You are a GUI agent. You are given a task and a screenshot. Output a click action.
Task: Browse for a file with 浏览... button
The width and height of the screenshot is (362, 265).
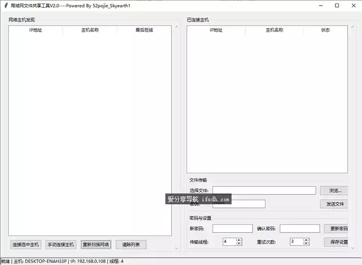tap(335, 190)
